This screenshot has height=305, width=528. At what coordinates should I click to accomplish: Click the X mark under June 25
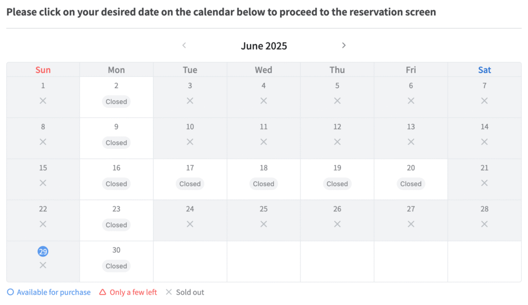[263, 224]
